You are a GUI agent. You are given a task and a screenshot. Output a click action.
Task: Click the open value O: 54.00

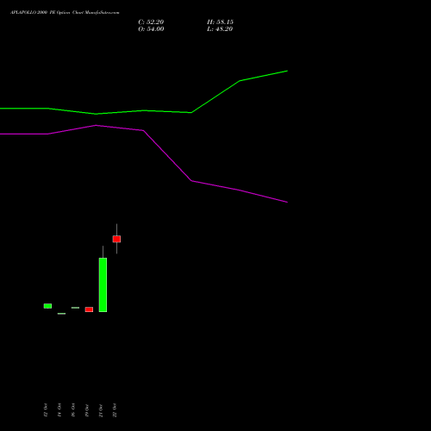click(x=151, y=29)
